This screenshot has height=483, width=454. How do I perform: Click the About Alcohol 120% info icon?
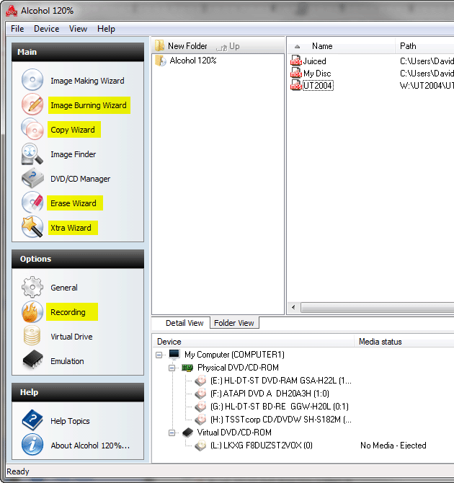(32, 445)
